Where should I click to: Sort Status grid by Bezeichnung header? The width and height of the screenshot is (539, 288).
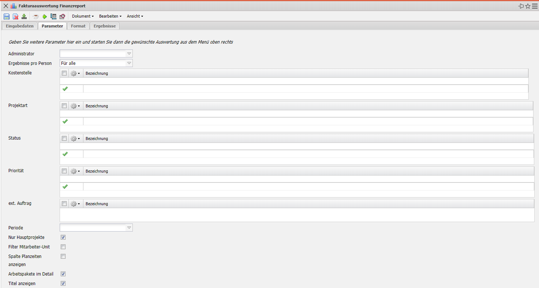point(308,139)
